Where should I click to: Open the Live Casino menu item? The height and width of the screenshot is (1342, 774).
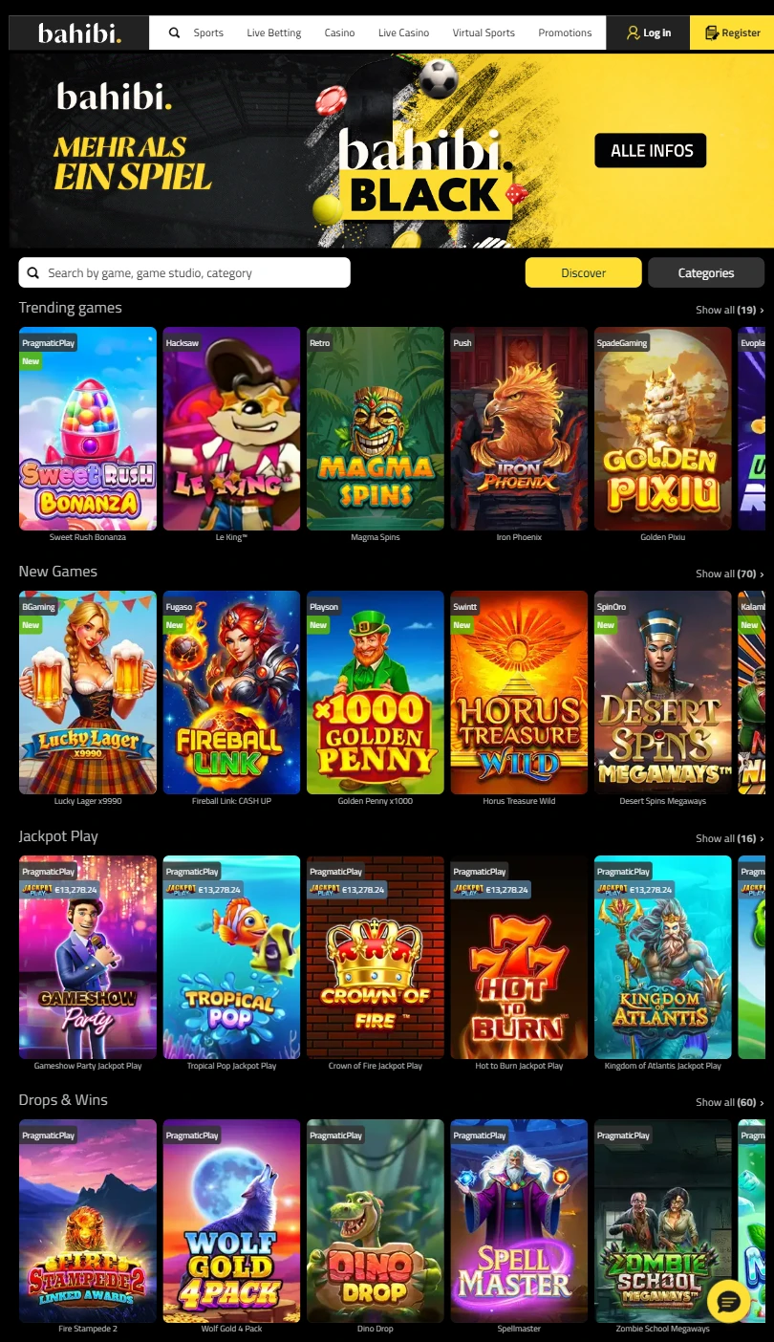(403, 32)
